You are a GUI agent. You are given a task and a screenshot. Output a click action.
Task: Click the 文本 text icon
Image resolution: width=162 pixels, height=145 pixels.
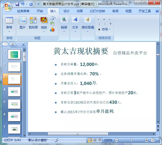click(x=75, y=20)
